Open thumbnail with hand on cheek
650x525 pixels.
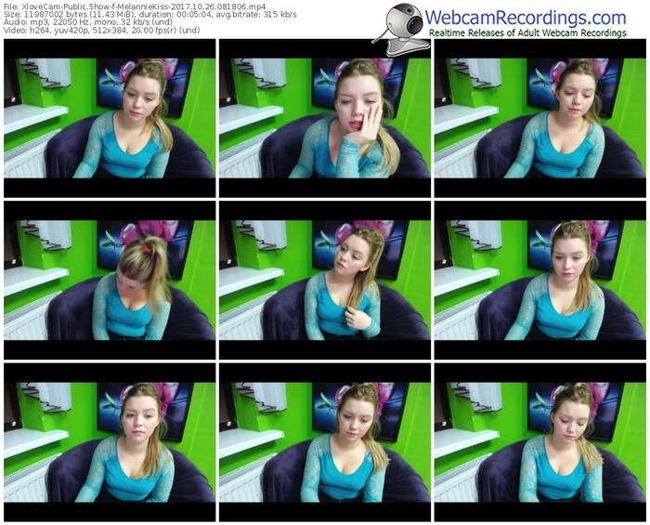(x=324, y=117)
